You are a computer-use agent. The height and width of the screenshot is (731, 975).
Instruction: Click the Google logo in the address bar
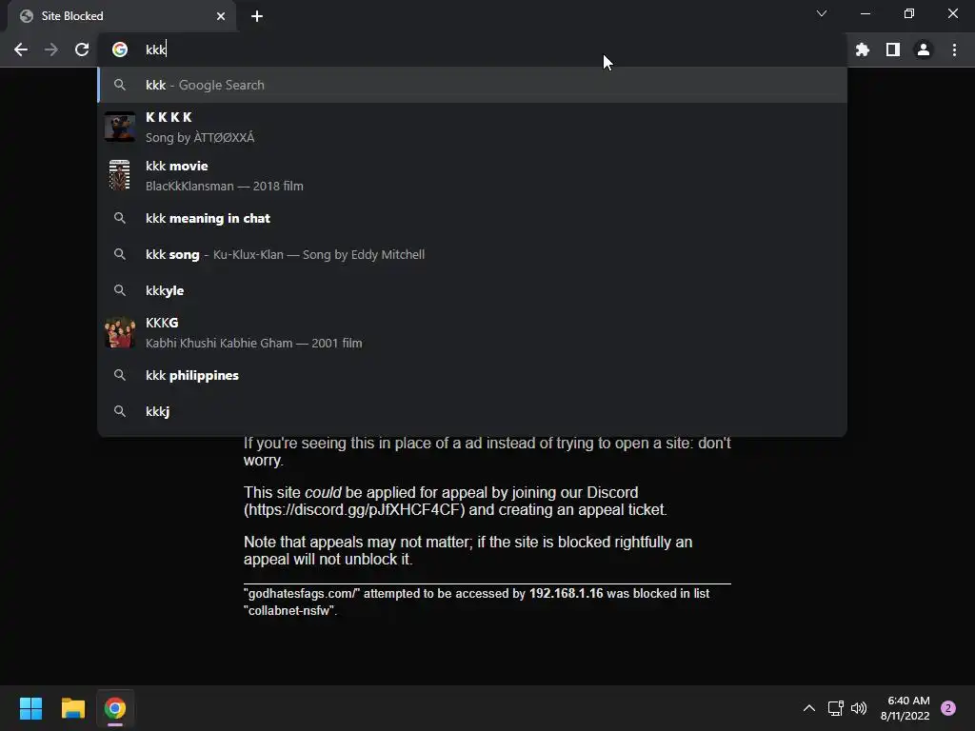[120, 49]
